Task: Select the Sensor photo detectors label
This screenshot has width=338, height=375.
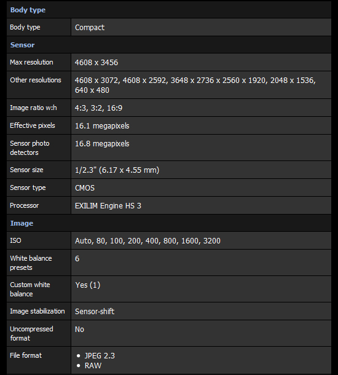Action: point(29,148)
